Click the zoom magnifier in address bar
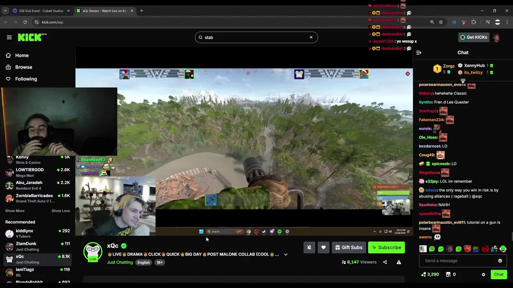The image size is (513, 288). tap(432, 22)
